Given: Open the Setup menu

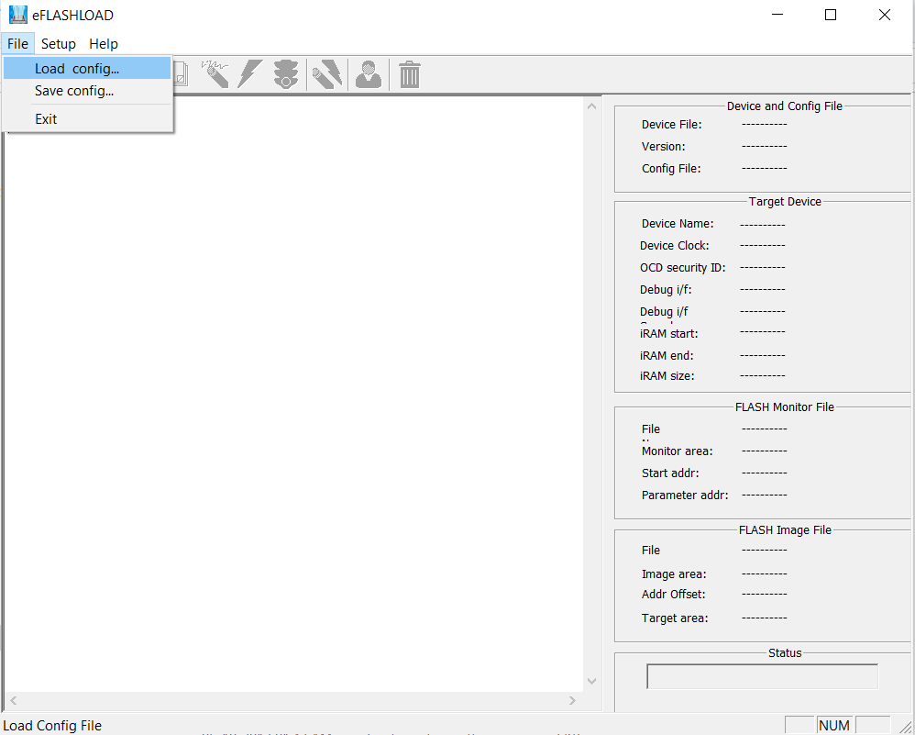Looking at the screenshot, I should click(59, 44).
